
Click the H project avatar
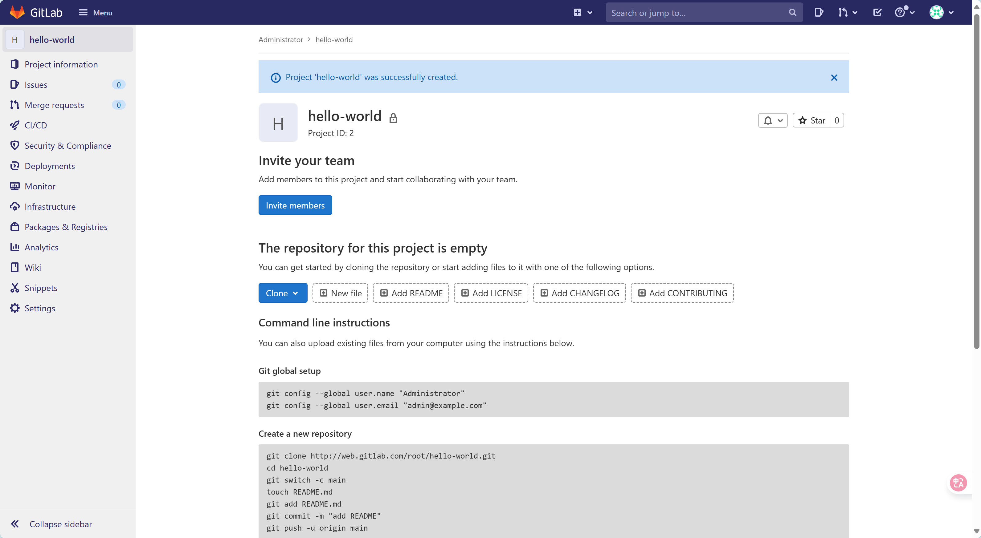(x=278, y=123)
